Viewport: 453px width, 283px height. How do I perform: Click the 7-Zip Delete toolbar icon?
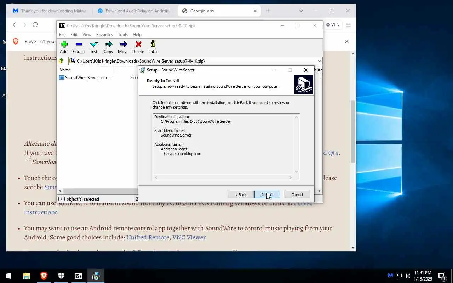coord(138,47)
